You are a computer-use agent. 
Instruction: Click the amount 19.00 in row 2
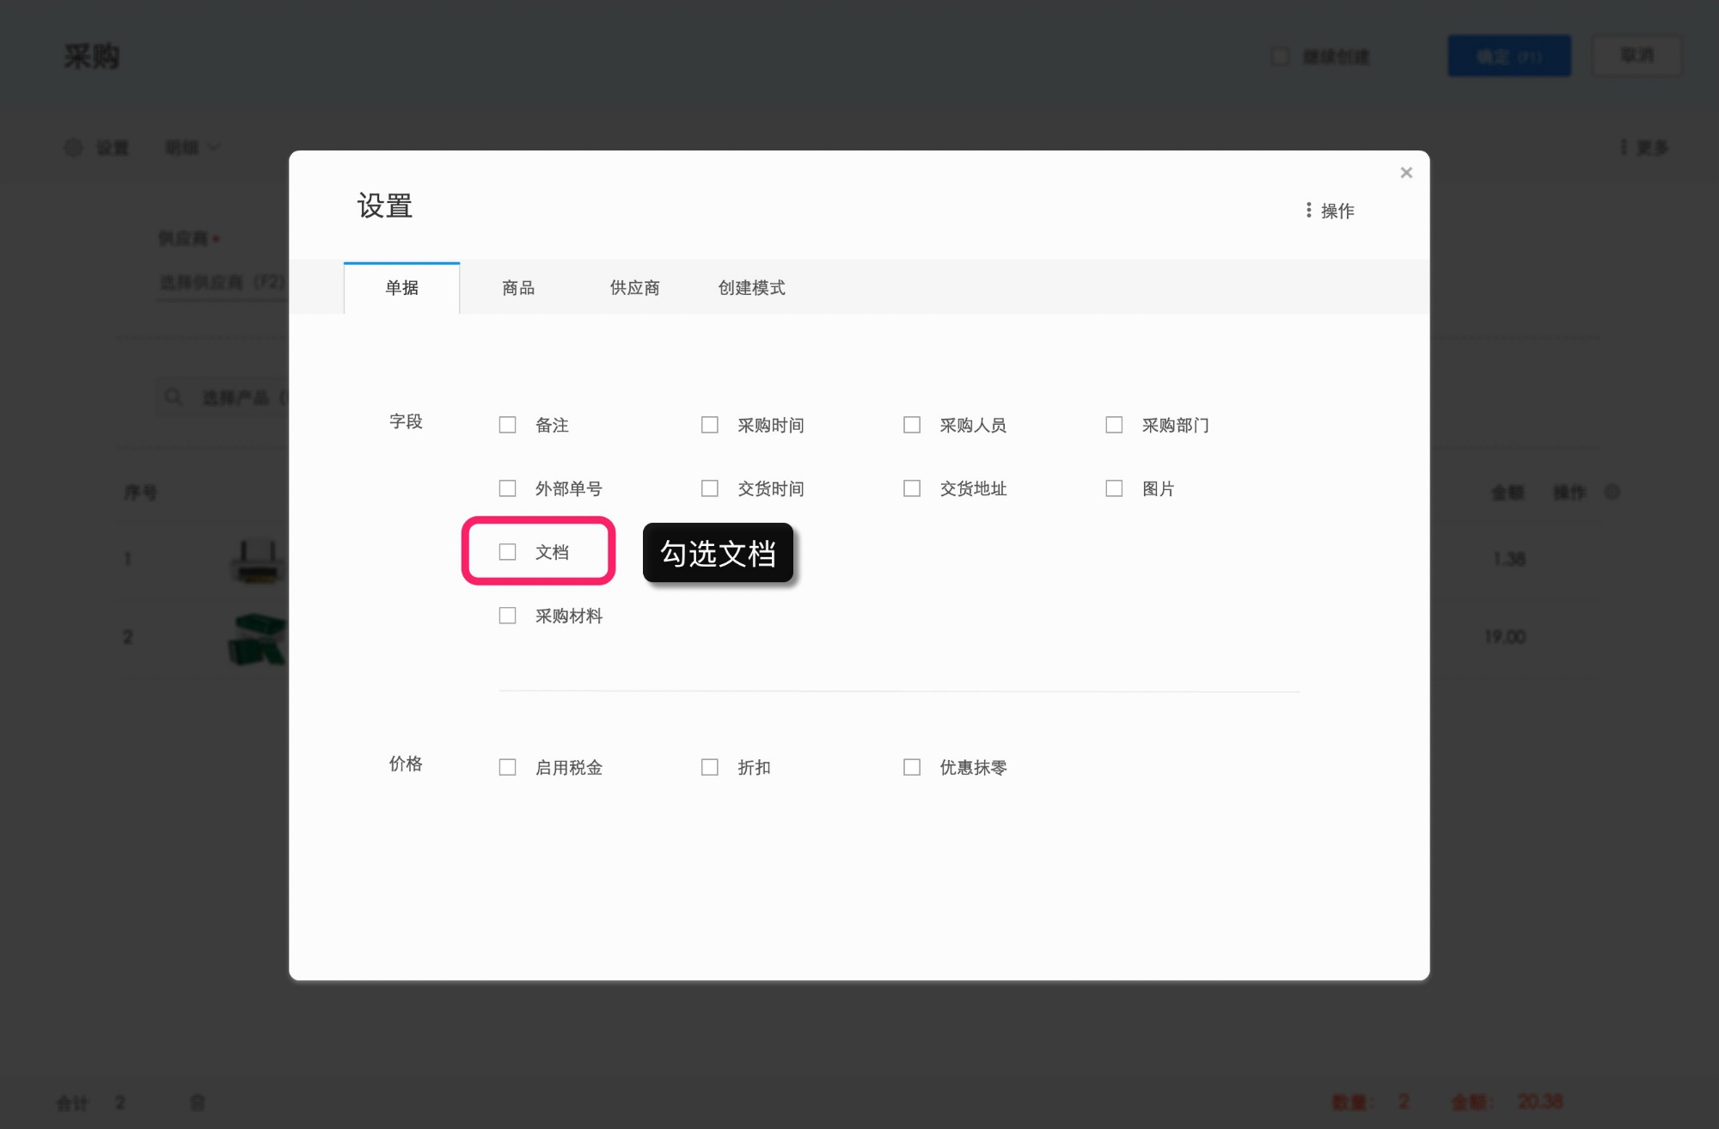pyautogui.click(x=1505, y=636)
